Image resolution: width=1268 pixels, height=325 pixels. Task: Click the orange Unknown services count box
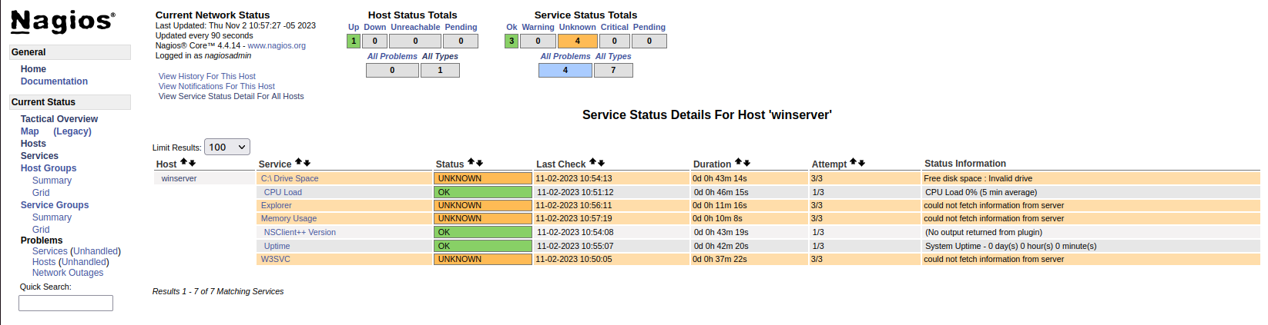click(x=577, y=41)
